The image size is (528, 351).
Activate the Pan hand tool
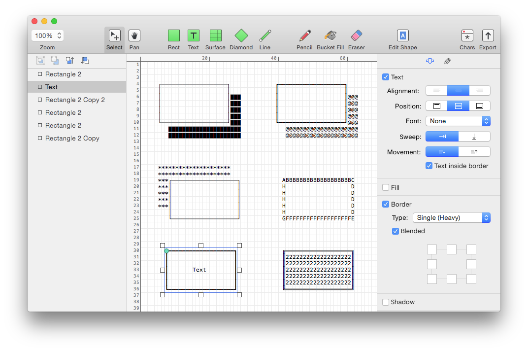click(134, 36)
